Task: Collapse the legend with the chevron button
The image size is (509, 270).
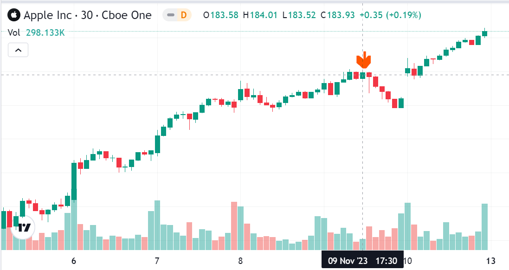Action: point(18,50)
